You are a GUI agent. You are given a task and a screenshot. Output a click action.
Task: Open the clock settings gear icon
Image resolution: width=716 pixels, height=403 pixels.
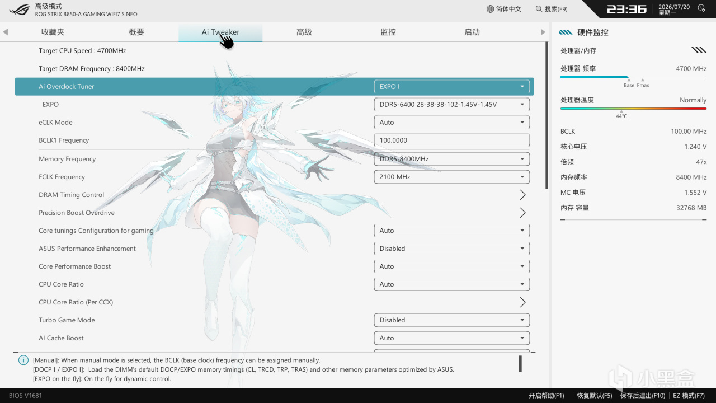click(x=701, y=9)
